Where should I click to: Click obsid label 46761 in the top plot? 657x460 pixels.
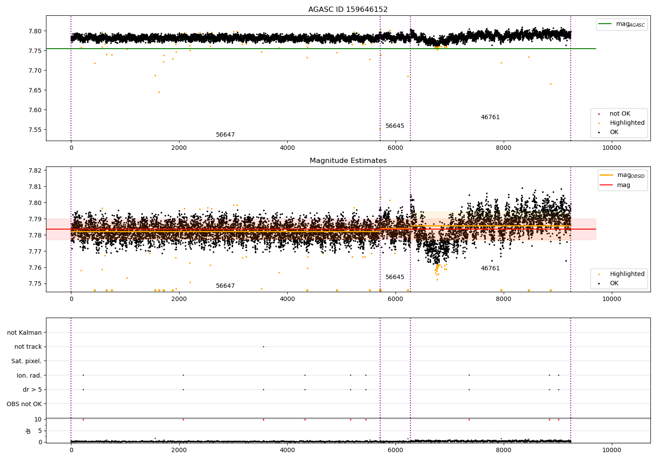point(490,117)
